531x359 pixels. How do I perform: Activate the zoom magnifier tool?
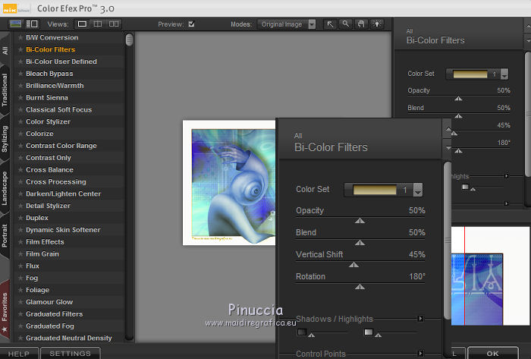tap(345, 24)
